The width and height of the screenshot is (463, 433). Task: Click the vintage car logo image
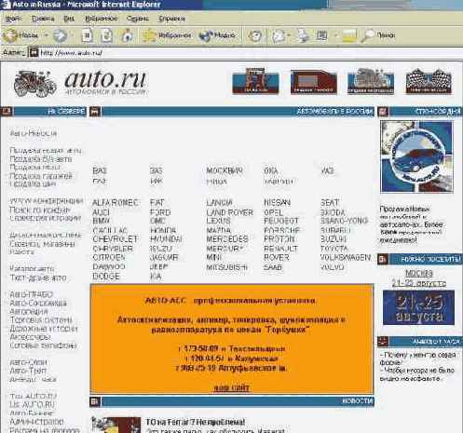35,83
